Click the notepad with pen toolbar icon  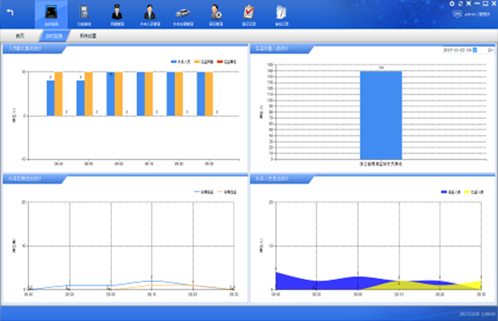click(x=281, y=12)
